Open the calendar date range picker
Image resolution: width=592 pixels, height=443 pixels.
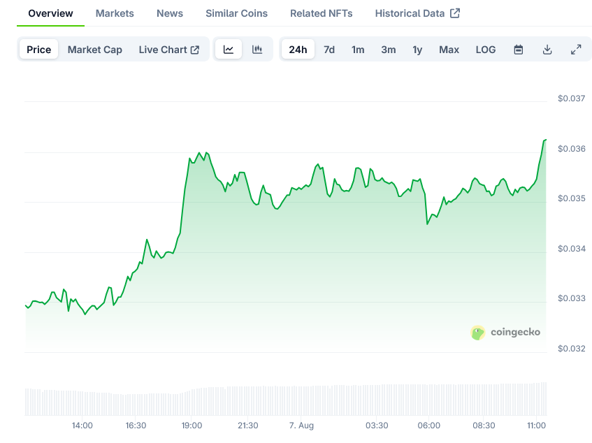[x=519, y=50]
